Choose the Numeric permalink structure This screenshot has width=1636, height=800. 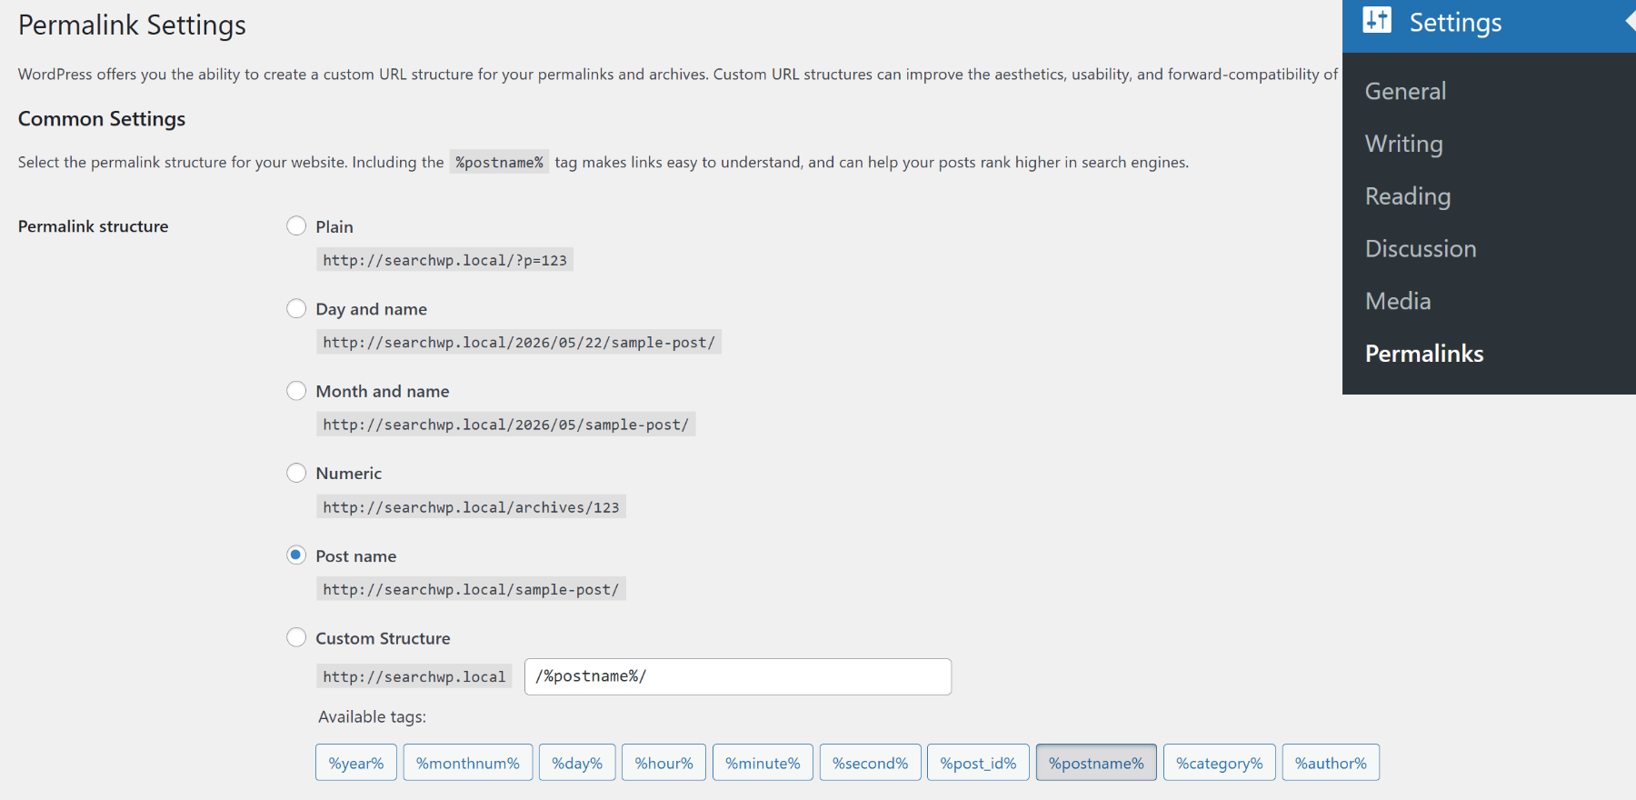(296, 473)
